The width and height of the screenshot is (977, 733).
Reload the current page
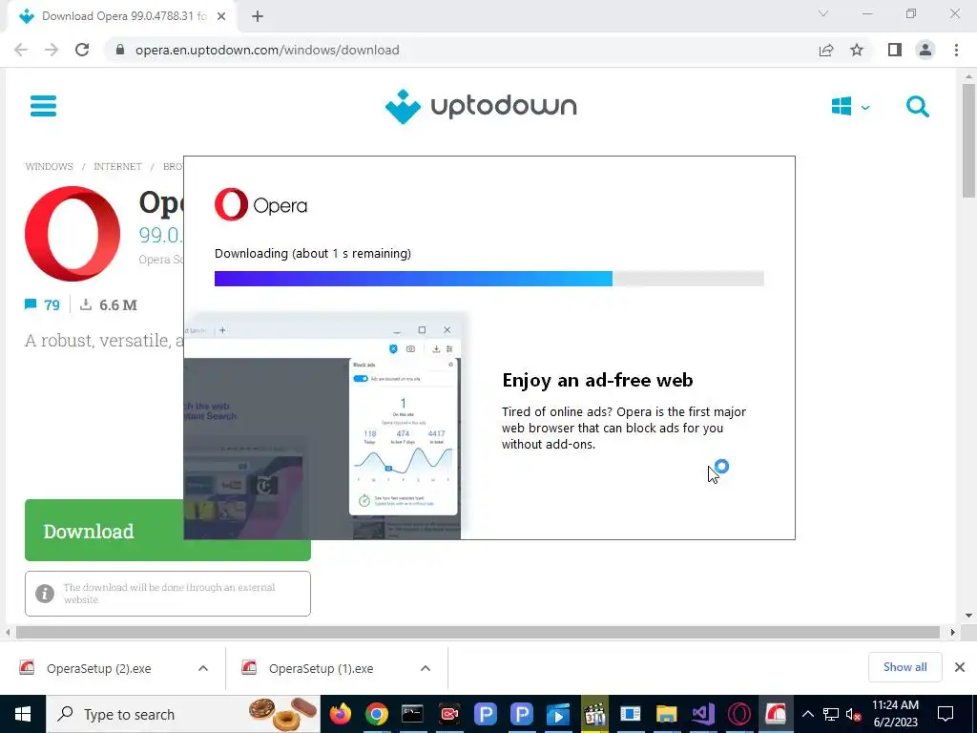pos(82,50)
